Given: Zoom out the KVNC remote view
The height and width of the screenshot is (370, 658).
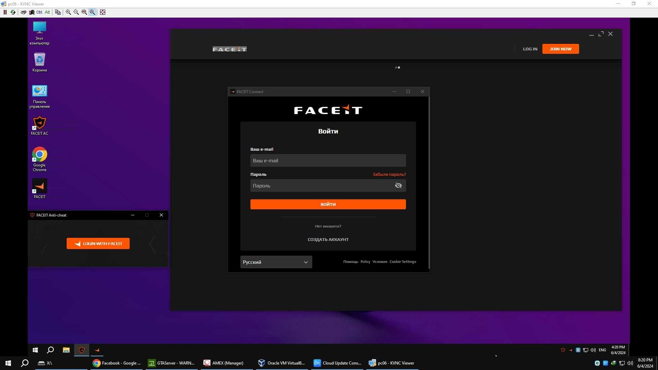Looking at the screenshot, I should (x=76, y=12).
